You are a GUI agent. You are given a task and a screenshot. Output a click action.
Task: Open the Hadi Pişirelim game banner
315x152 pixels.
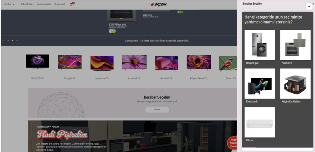pos(133,136)
